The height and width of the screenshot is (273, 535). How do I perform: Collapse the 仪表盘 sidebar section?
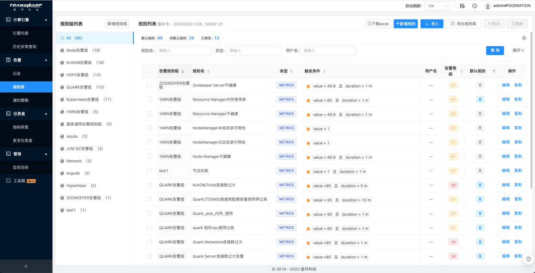(46, 114)
